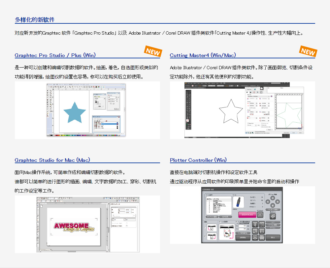Click the outlined star in Illustrator artboard

pos(231,111)
